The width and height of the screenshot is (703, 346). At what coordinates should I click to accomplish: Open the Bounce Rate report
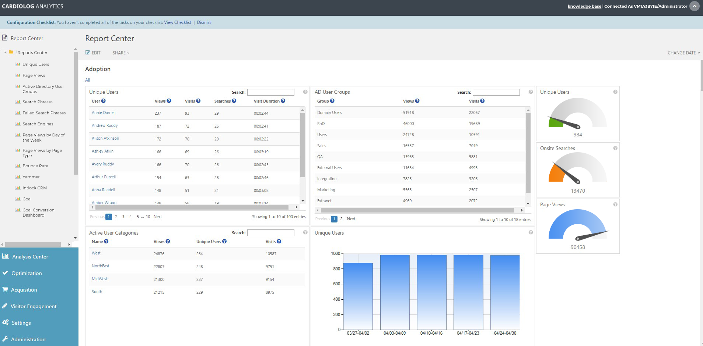coord(35,166)
